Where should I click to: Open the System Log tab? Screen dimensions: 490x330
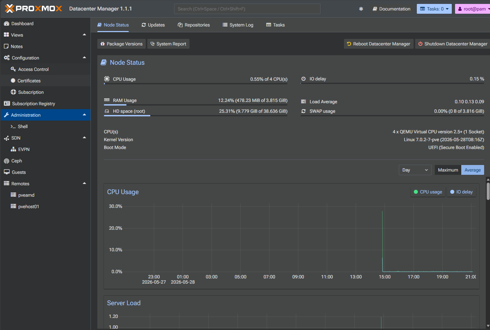[238, 25]
